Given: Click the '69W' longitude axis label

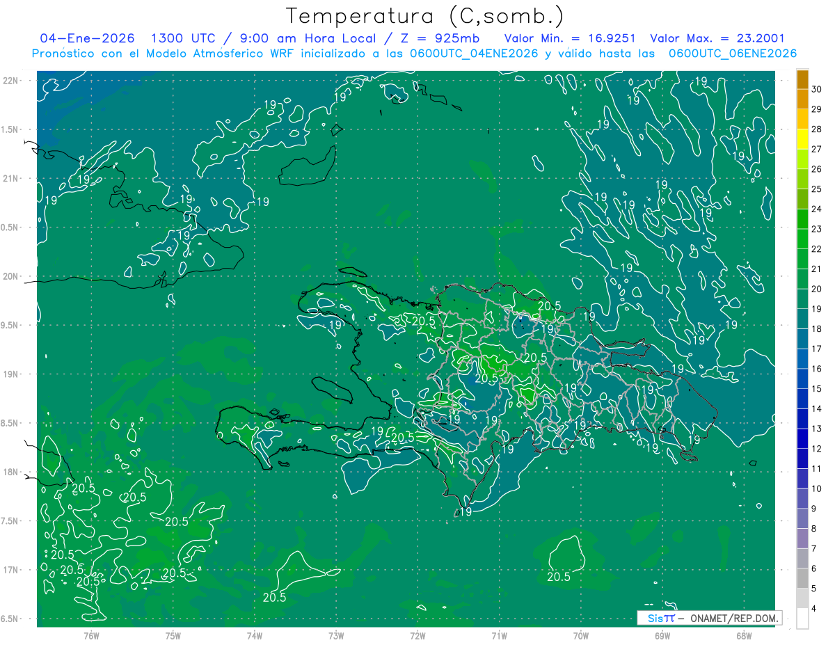Looking at the screenshot, I should click(x=662, y=636).
